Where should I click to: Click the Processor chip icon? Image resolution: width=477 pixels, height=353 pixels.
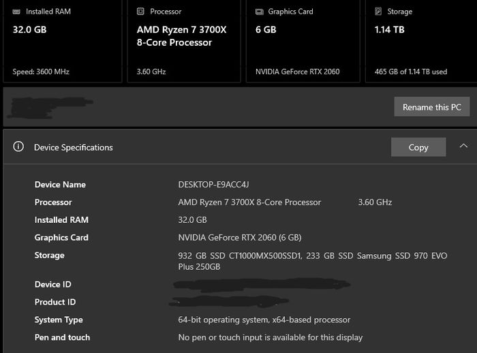pyautogui.click(x=140, y=12)
